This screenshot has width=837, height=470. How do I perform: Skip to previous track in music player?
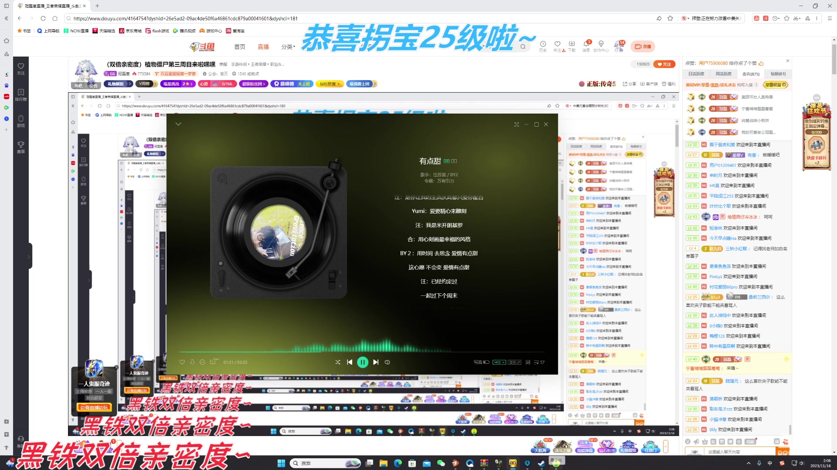click(350, 362)
